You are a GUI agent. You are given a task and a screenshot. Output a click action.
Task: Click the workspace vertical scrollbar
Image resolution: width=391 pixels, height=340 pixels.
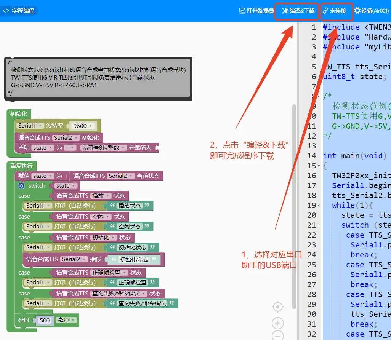[x=294, y=206]
